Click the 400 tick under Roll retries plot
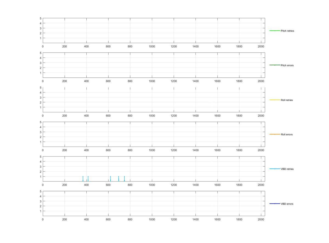The width and height of the screenshot is (329, 243). click(86, 116)
